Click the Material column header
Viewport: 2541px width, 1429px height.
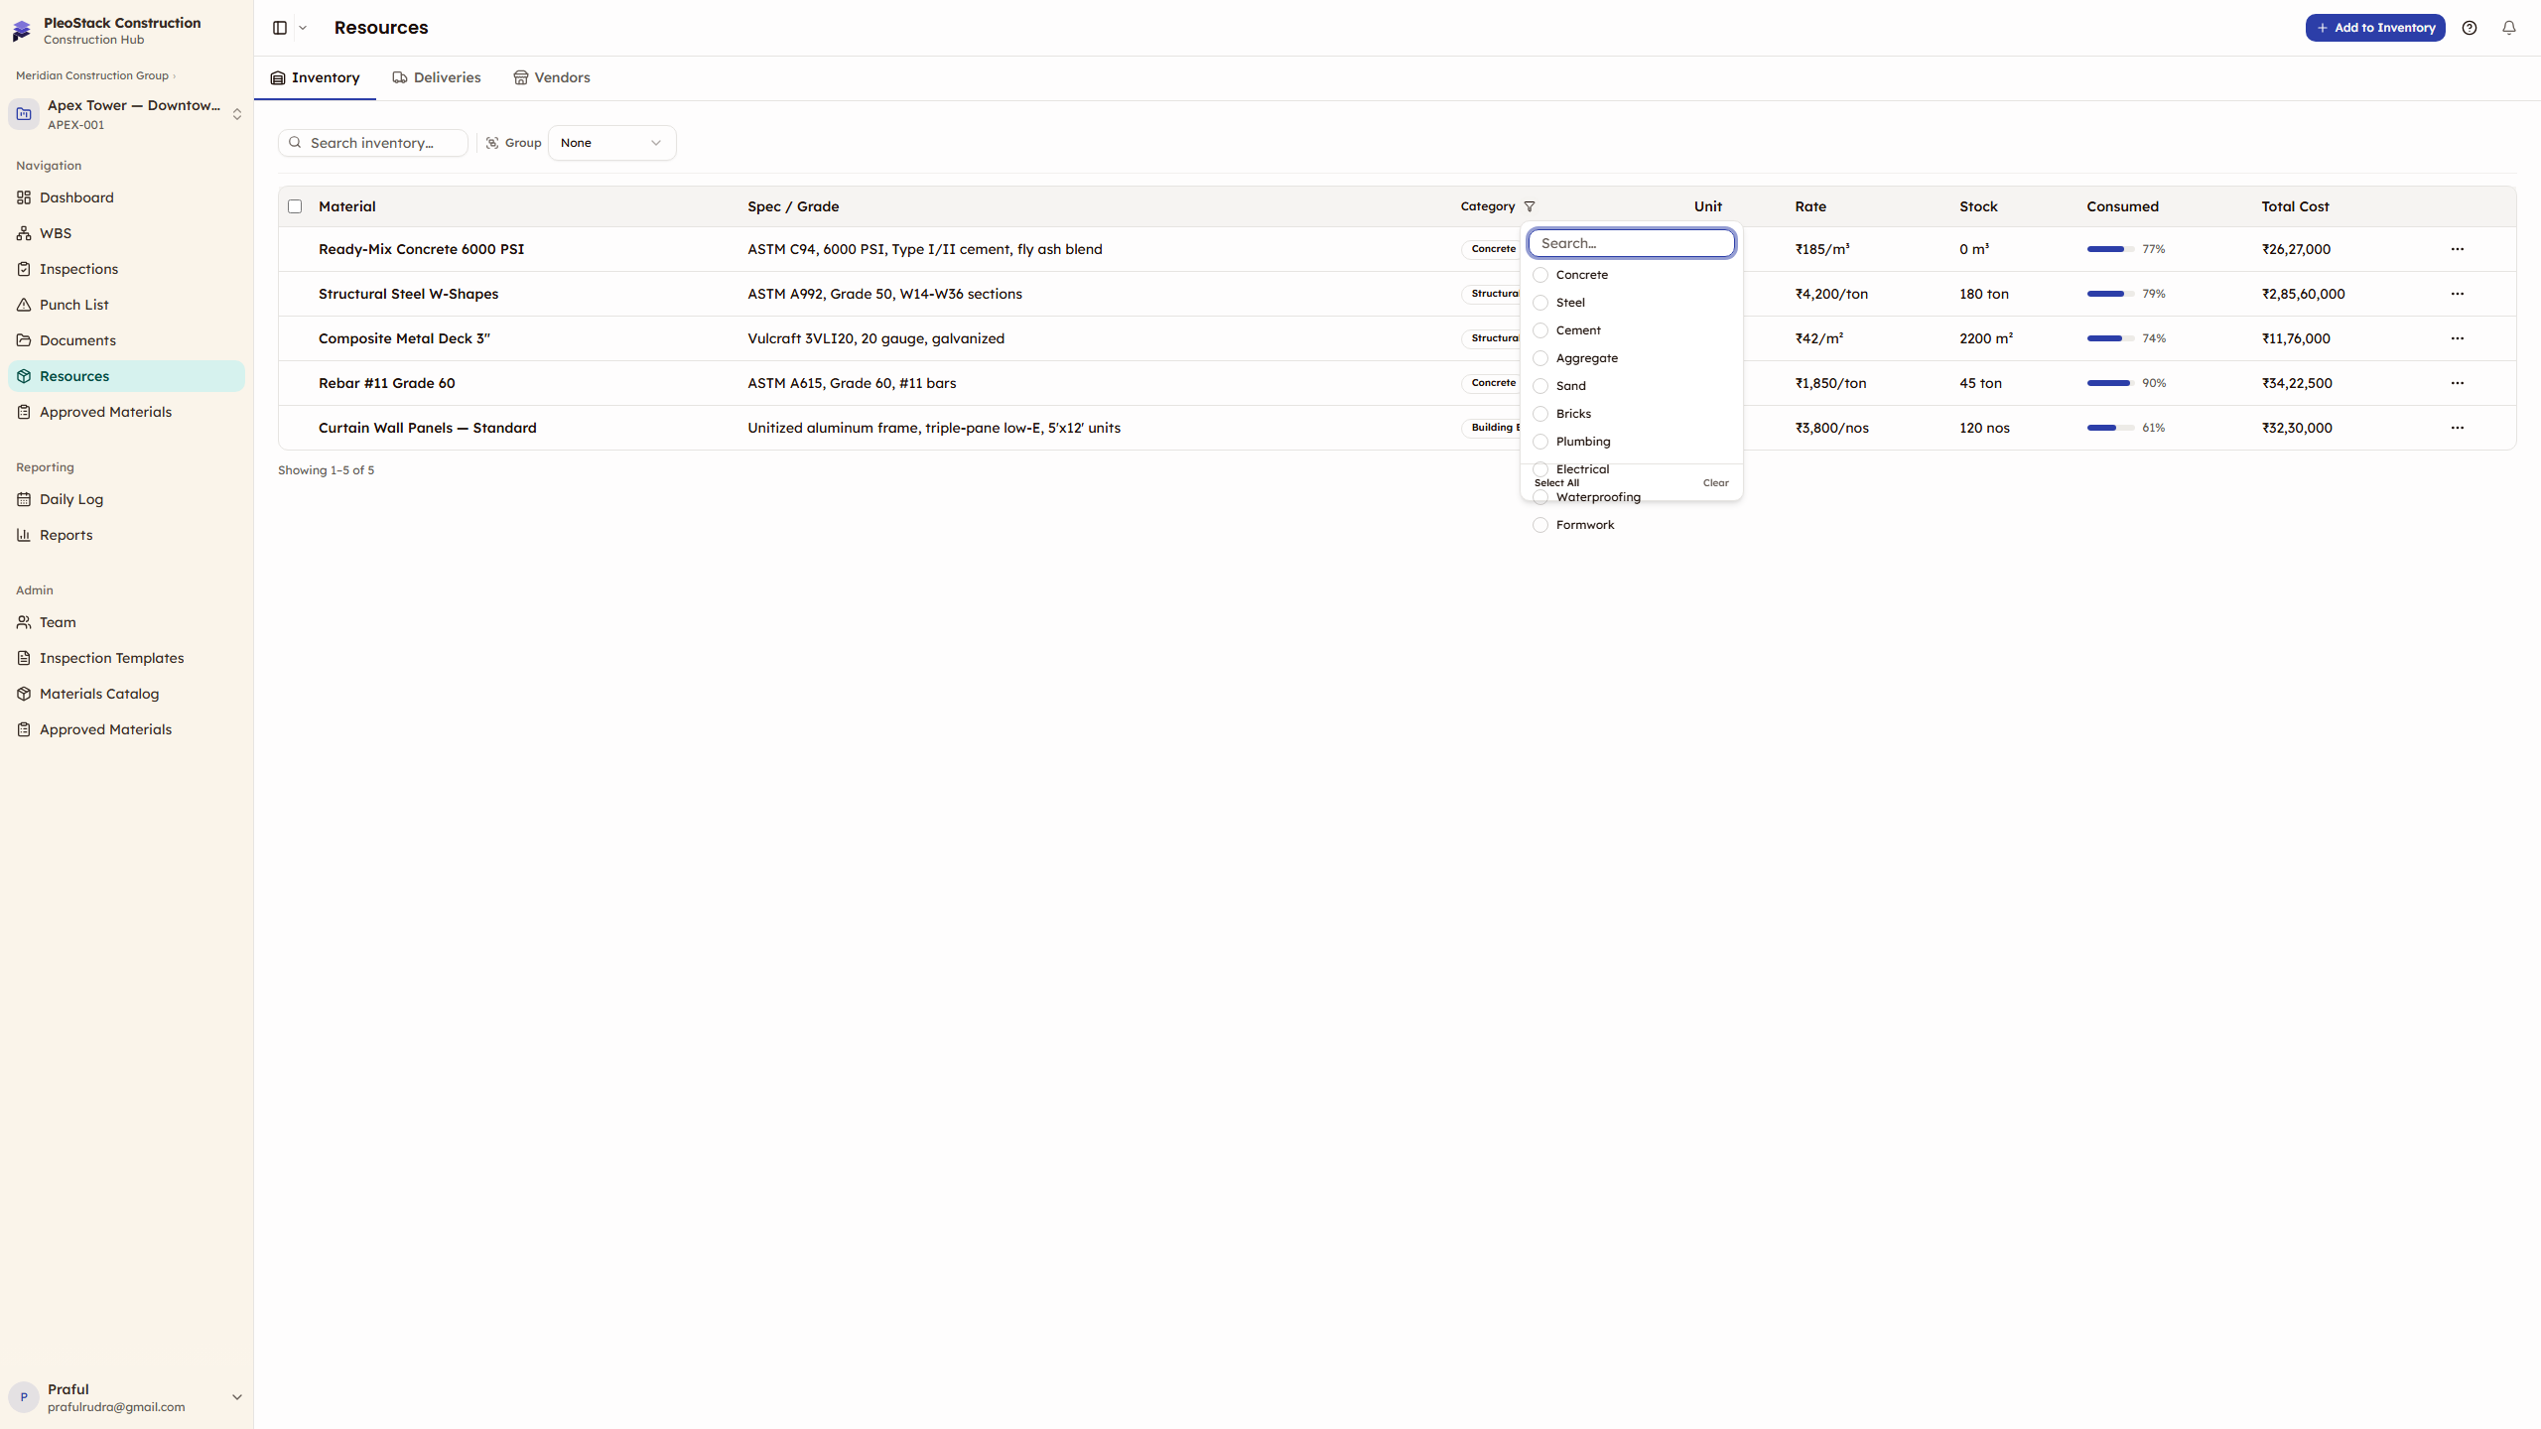click(x=347, y=206)
